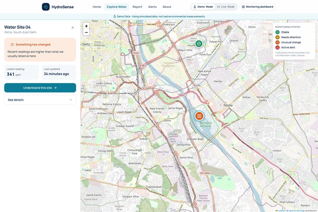
Task: Click the Active alert legend icon
Action: (277, 47)
